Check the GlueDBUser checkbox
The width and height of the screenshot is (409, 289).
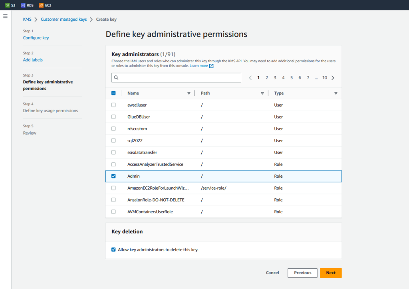[x=113, y=117]
